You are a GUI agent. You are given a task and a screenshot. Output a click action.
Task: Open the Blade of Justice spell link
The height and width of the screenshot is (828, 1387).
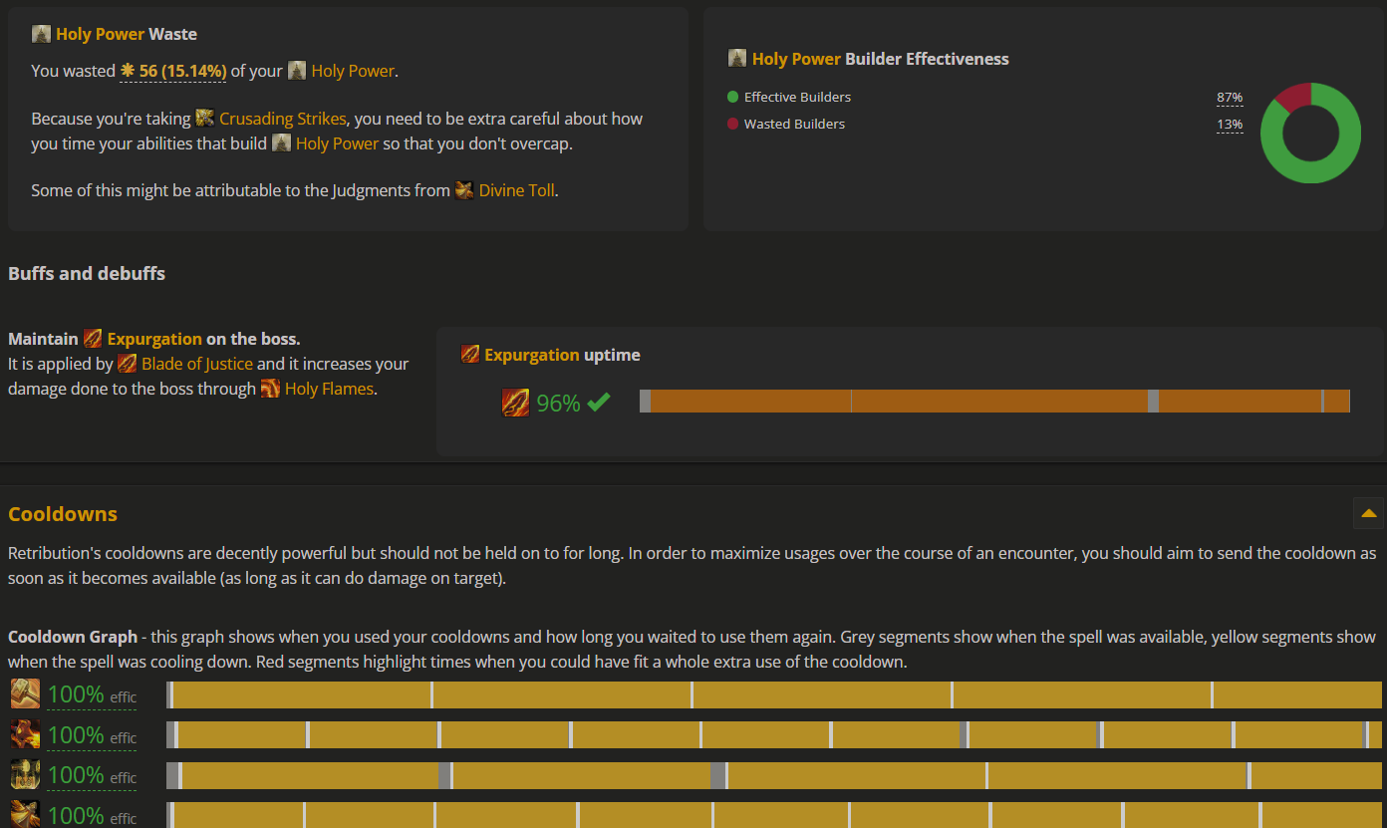pyautogui.click(x=196, y=364)
